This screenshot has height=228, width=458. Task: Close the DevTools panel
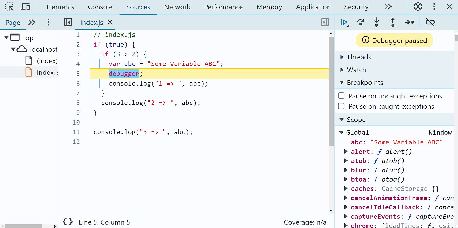(449, 7)
